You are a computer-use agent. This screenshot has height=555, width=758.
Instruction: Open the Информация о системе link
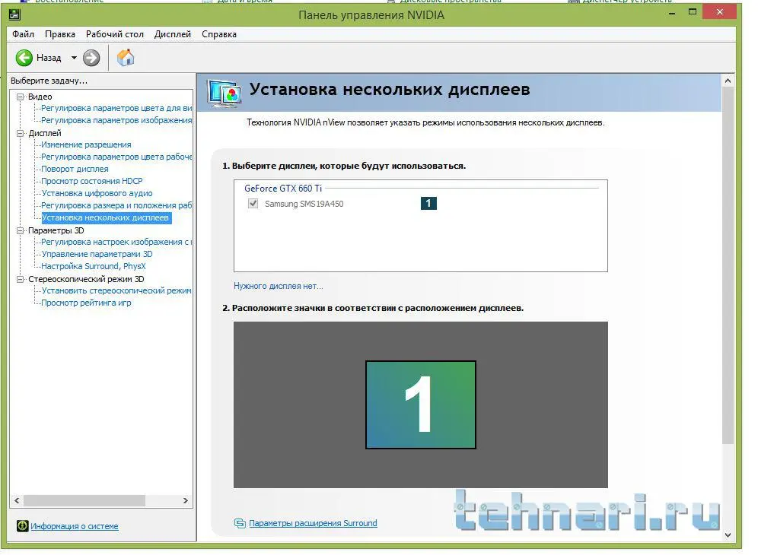coord(75,526)
